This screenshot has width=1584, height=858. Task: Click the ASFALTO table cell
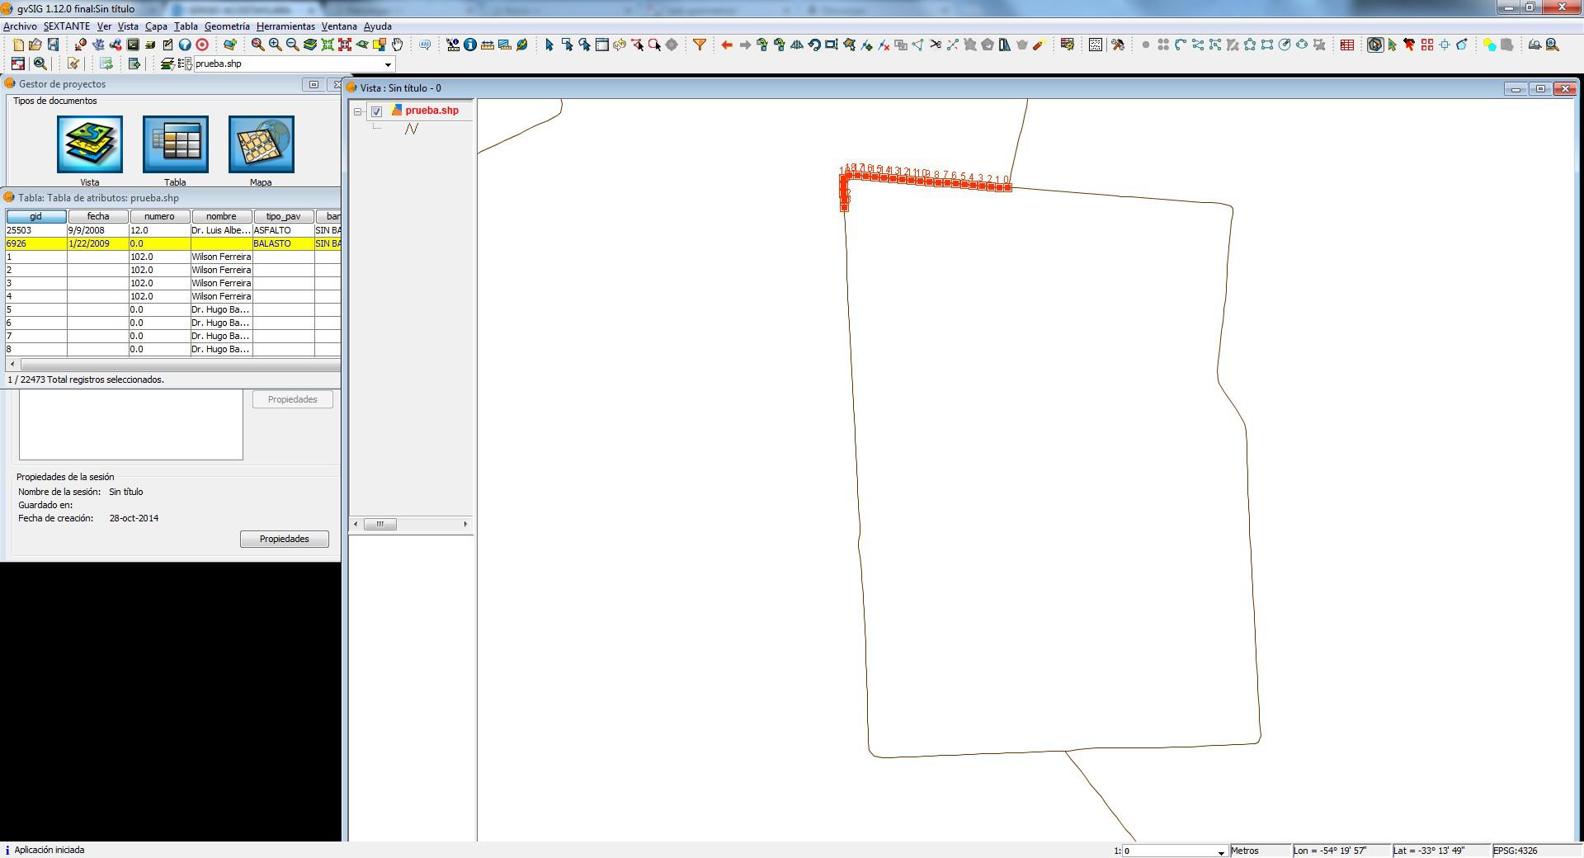[x=284, y=231]
